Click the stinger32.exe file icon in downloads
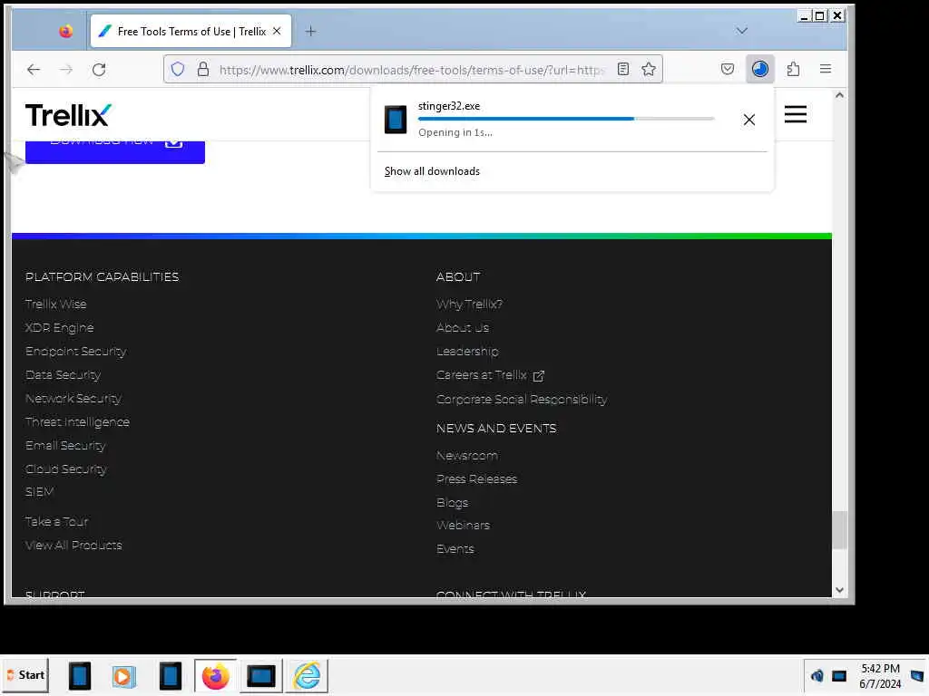 (396, 120)
